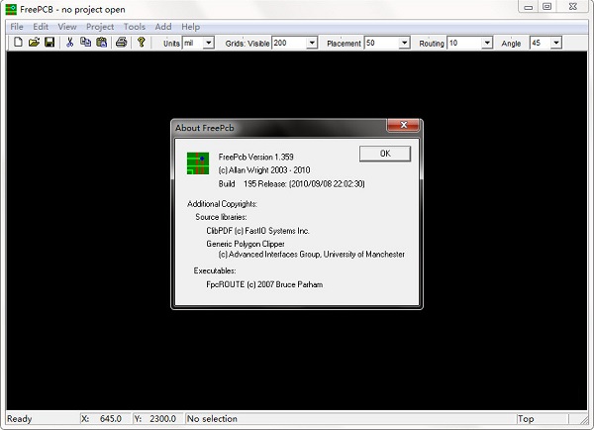
Task: Click the Routing value 10 field
Action: coord(465,43)
